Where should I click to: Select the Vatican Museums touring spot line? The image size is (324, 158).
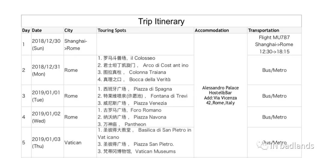[136, 151]
